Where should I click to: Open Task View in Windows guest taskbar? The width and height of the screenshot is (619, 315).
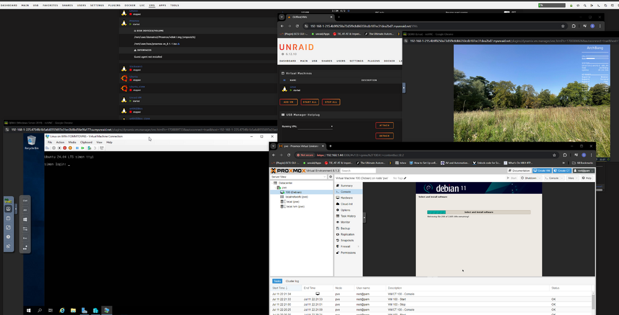(51, 311)
